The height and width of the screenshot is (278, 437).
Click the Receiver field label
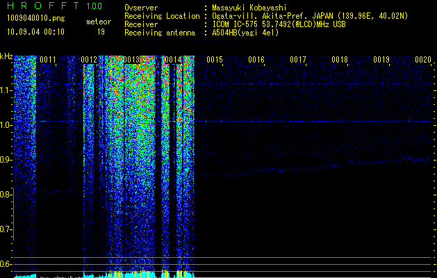(141, 24)
